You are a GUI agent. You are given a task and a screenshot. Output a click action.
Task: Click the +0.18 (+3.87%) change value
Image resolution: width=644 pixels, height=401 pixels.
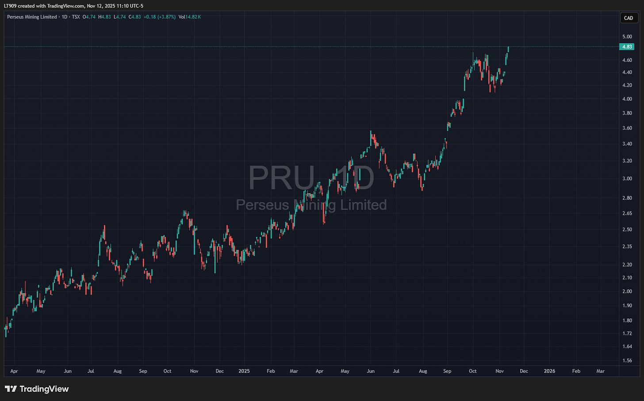160,17
